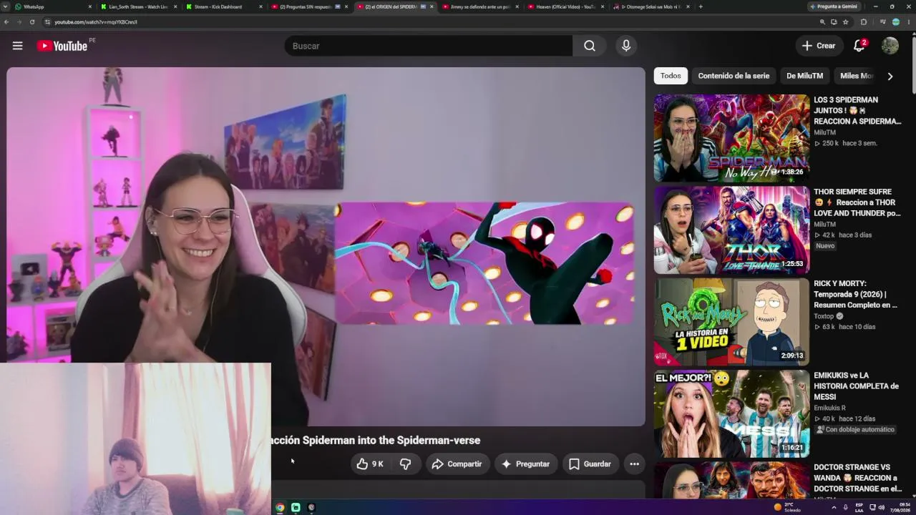Click the Guardar button

coord(590,464)
